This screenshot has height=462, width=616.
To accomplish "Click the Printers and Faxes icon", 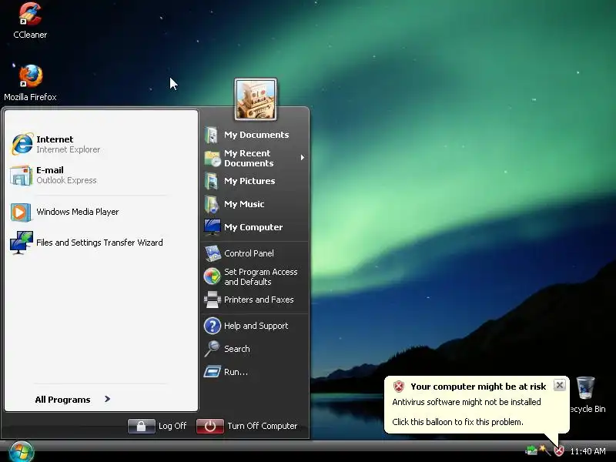I will coord(213,300).
